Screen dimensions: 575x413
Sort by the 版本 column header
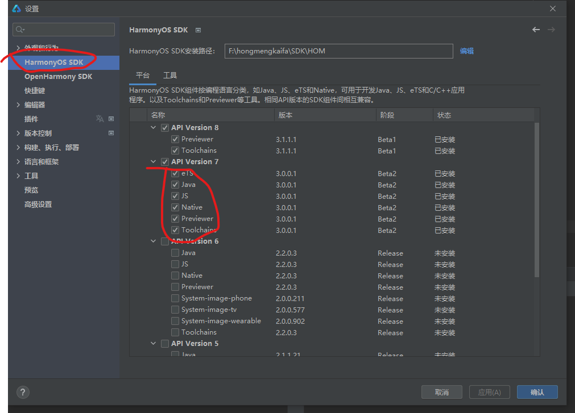(x=325, y=115)
